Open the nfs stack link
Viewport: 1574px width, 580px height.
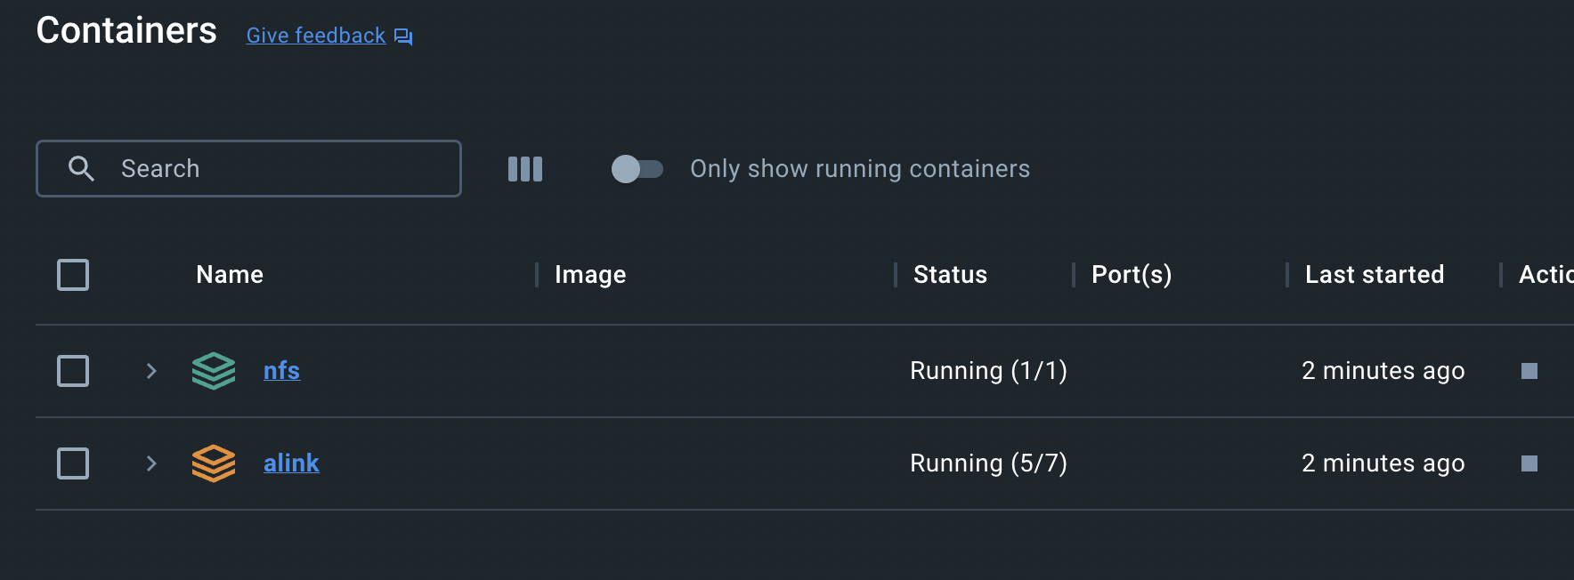[x=281, y=371]
